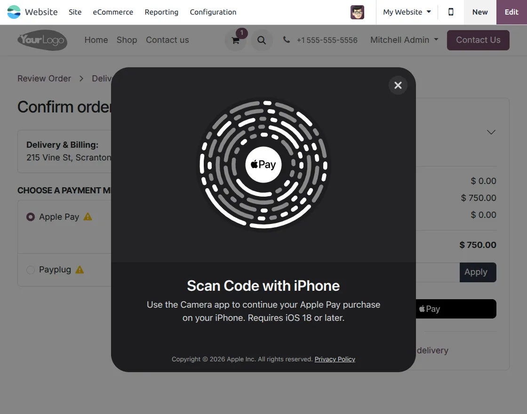
Task: Open the shopping cart with 1 item
Action: coord(235,40)
